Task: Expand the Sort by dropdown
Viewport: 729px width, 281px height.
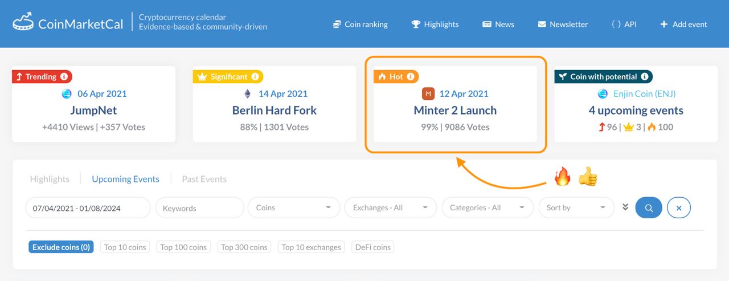Action: 576,208
